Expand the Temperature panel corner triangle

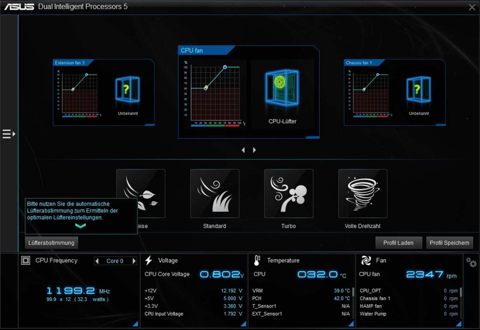tap(351, 324)
